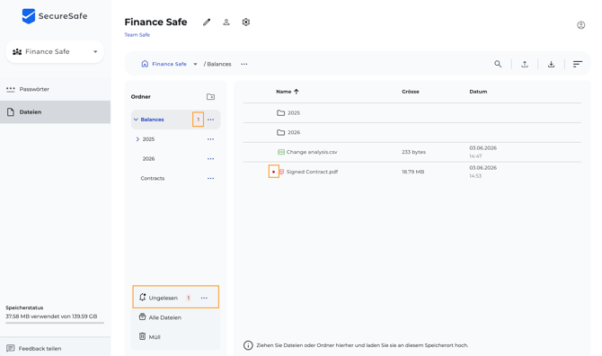Open the user account profile icon
602x356 pixels.
pyautogui.click(x=580, y=25)
